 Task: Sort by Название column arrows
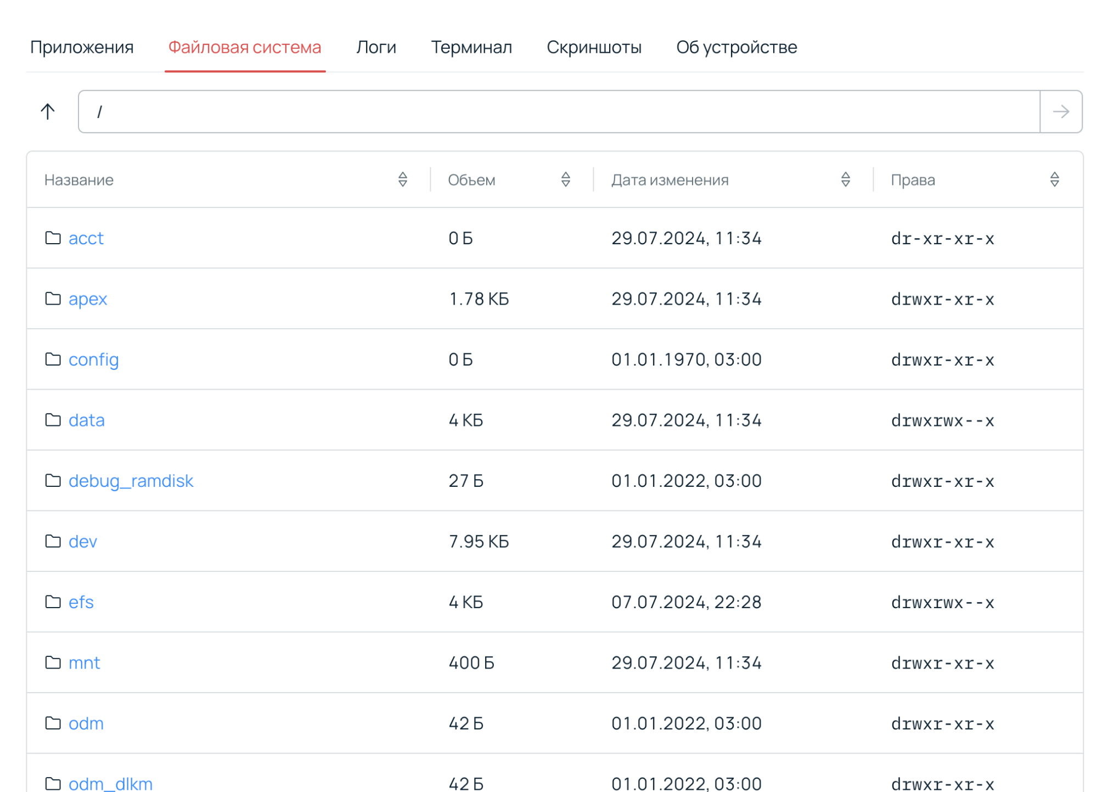402,179
